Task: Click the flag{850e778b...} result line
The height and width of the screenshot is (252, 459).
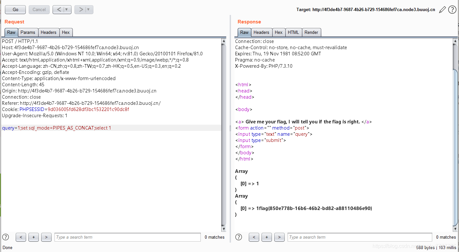Action: pos(306,208)
